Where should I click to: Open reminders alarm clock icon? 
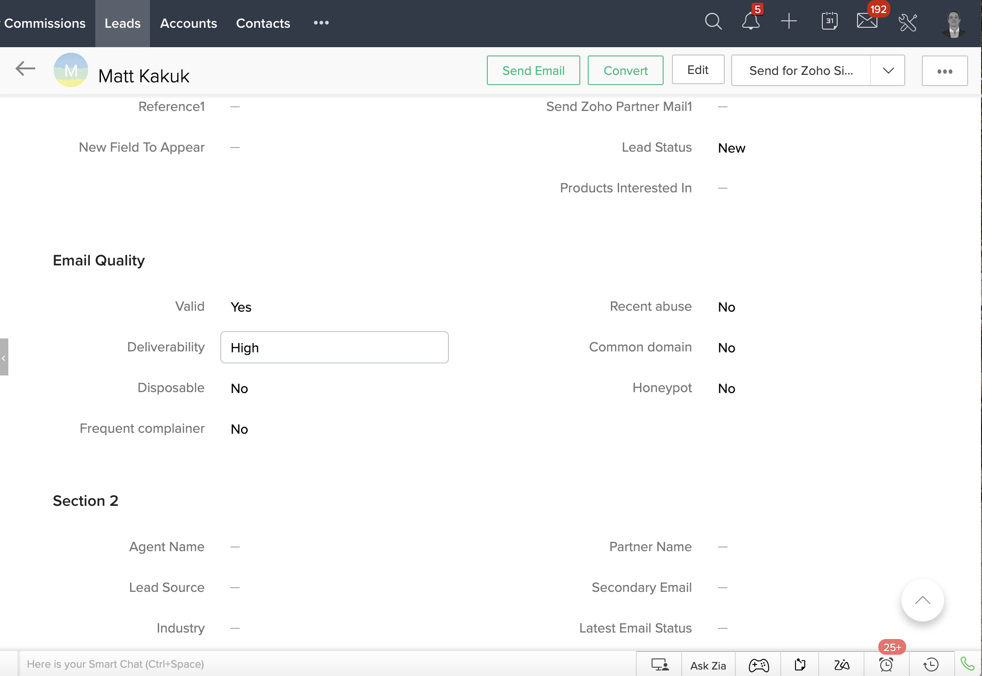886,665
